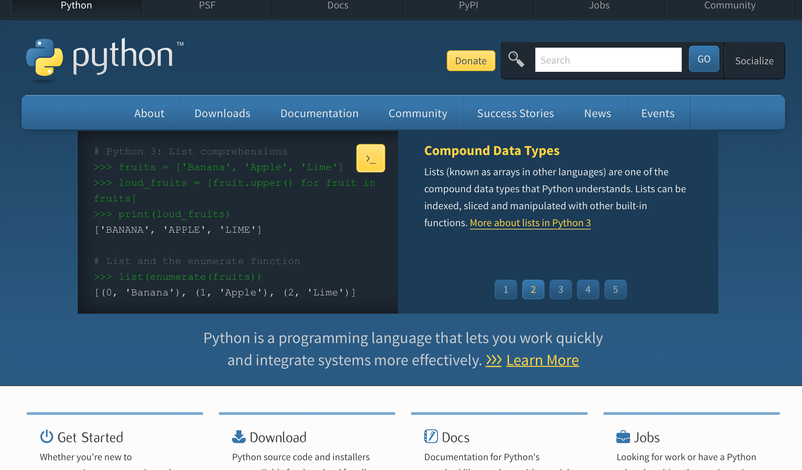
Task: Click the print(loud_fruits) code line
Action: click(162, 214)
